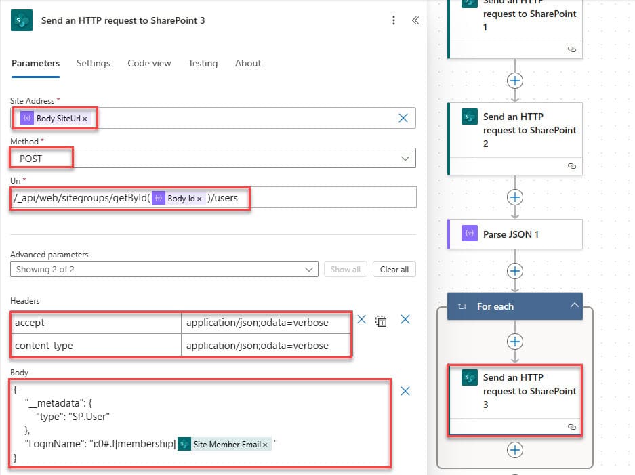Add a step below Parse JSON 1
635x475 pixels.
[515, 271]
